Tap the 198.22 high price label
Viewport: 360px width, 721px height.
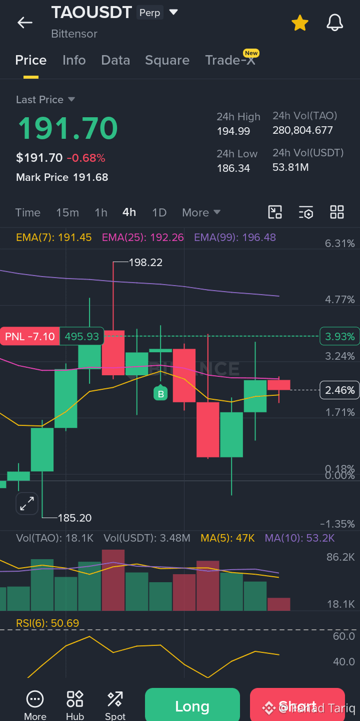[145, 263]
